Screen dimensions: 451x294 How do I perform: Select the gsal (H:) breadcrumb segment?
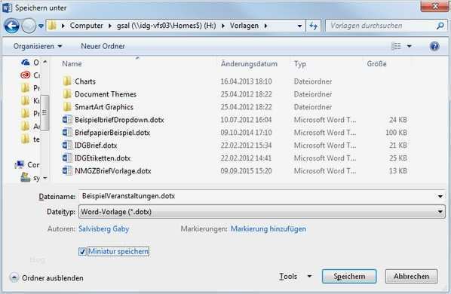(166, 26)
